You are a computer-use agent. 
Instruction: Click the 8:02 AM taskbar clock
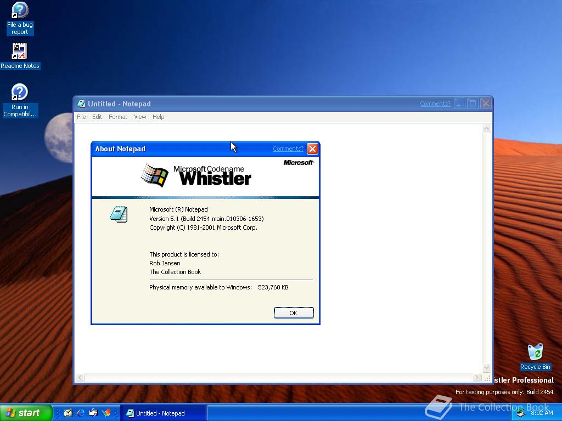tap(542, 413)
